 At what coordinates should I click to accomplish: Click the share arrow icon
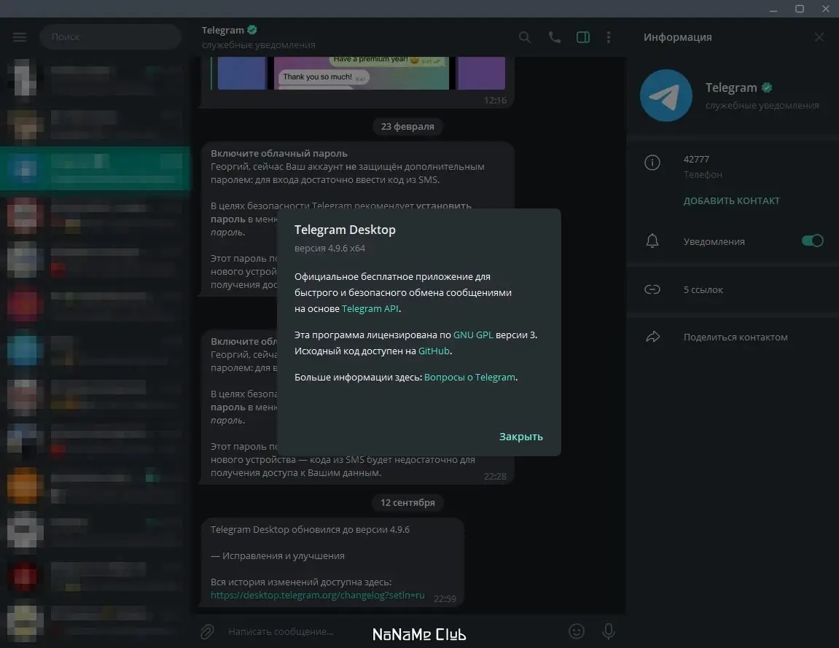[x=653, y=337]
